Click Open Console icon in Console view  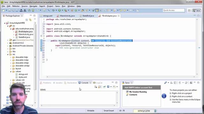click(x=114, y=87)
